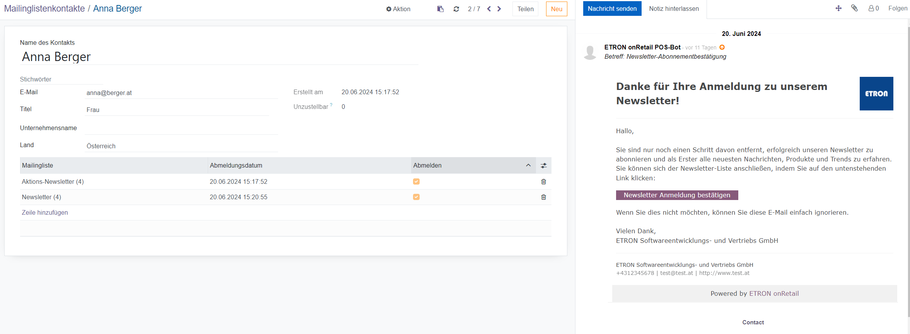Delete the Aktions-Newsletter row with trash icon
910x334 pixels.
coord(543,181)
